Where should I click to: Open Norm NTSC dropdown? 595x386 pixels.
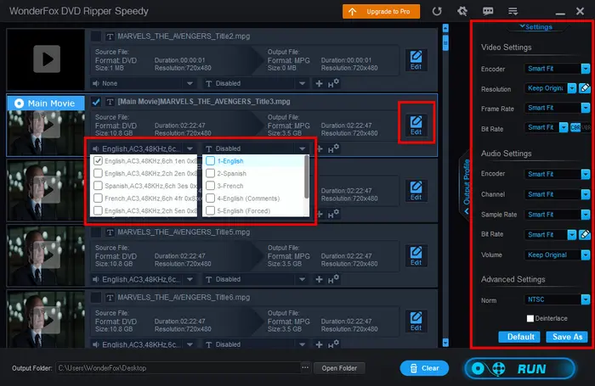pyautogui.click(x=558, y=299)
